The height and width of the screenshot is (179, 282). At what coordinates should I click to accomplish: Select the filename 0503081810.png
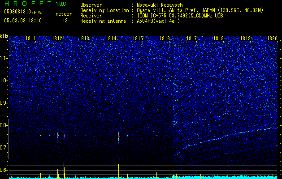pyautogui.click(x=23, y=12)
